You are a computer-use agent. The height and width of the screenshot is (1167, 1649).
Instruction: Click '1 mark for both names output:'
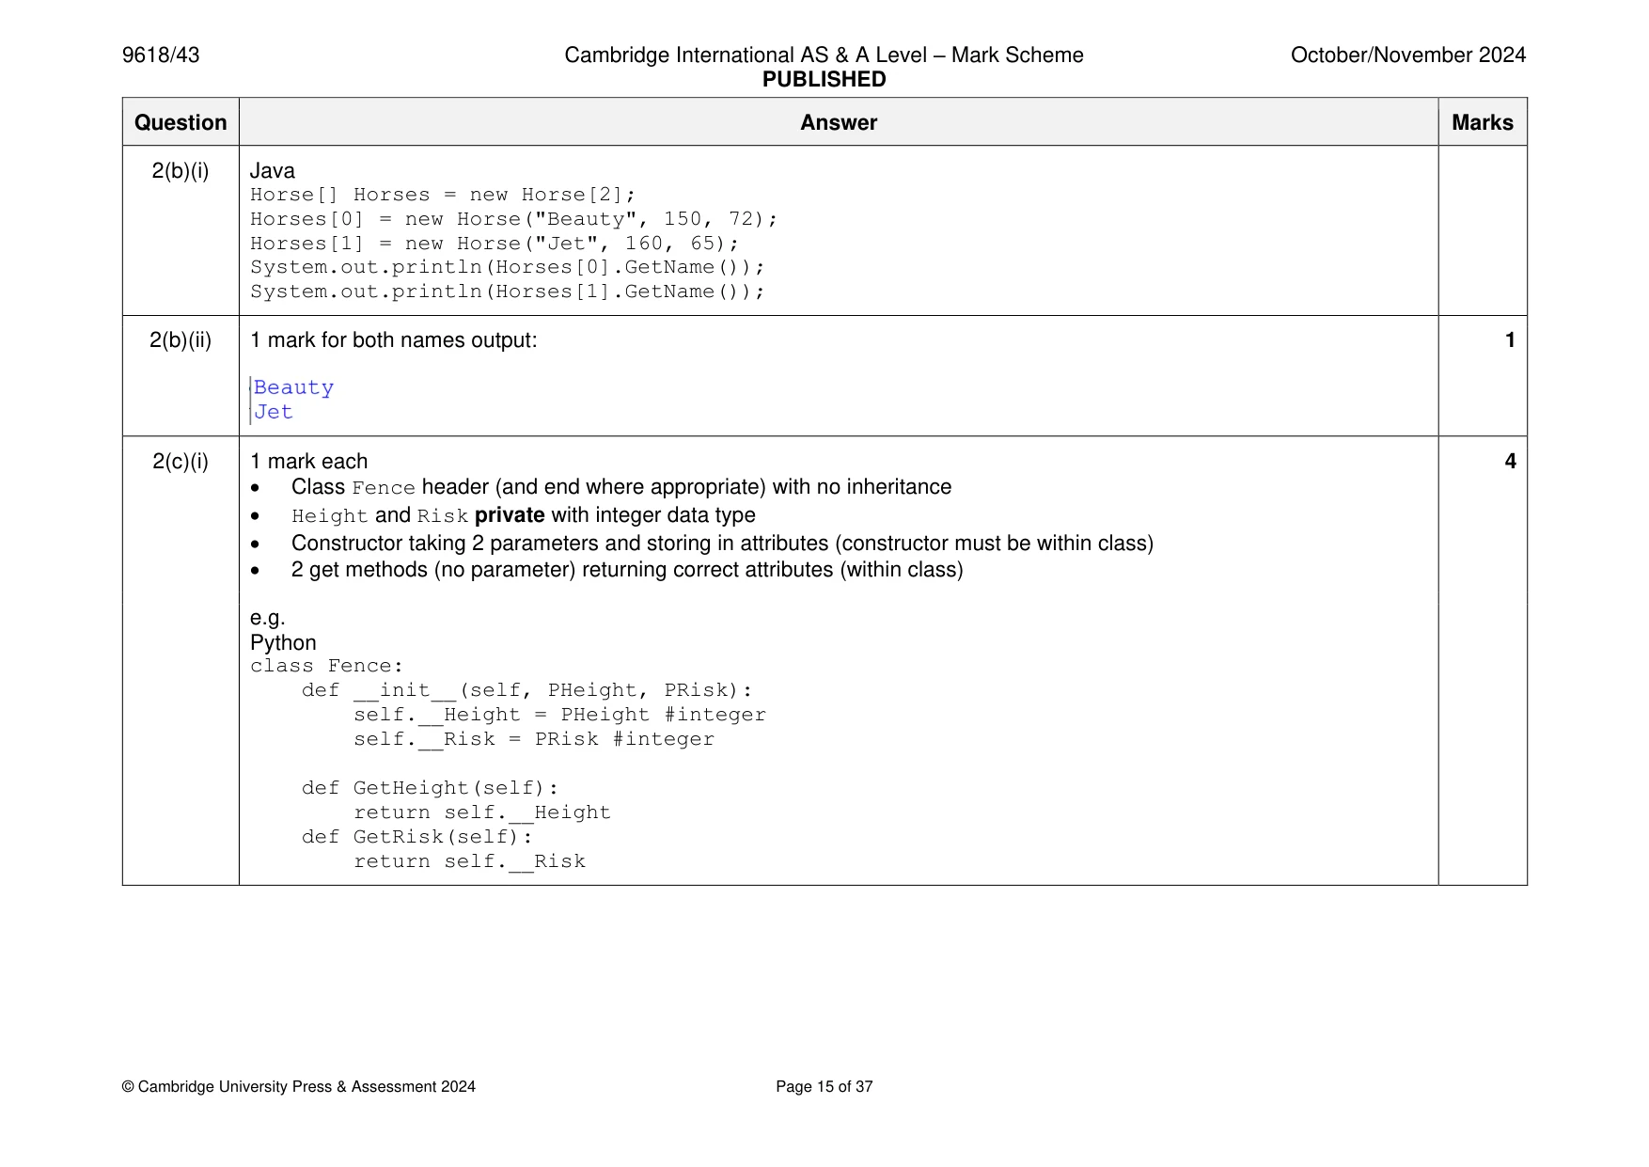(x=394, y=340)
